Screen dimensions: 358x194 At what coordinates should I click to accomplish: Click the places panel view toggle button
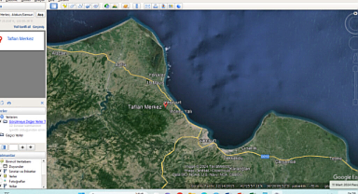pos(4,147)
